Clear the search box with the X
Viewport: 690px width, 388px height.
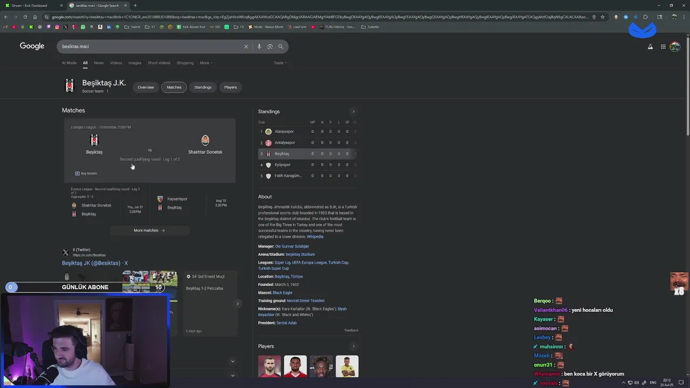coord(246,46)
